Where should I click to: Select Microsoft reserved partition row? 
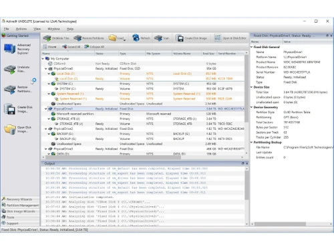click(143, 114)
